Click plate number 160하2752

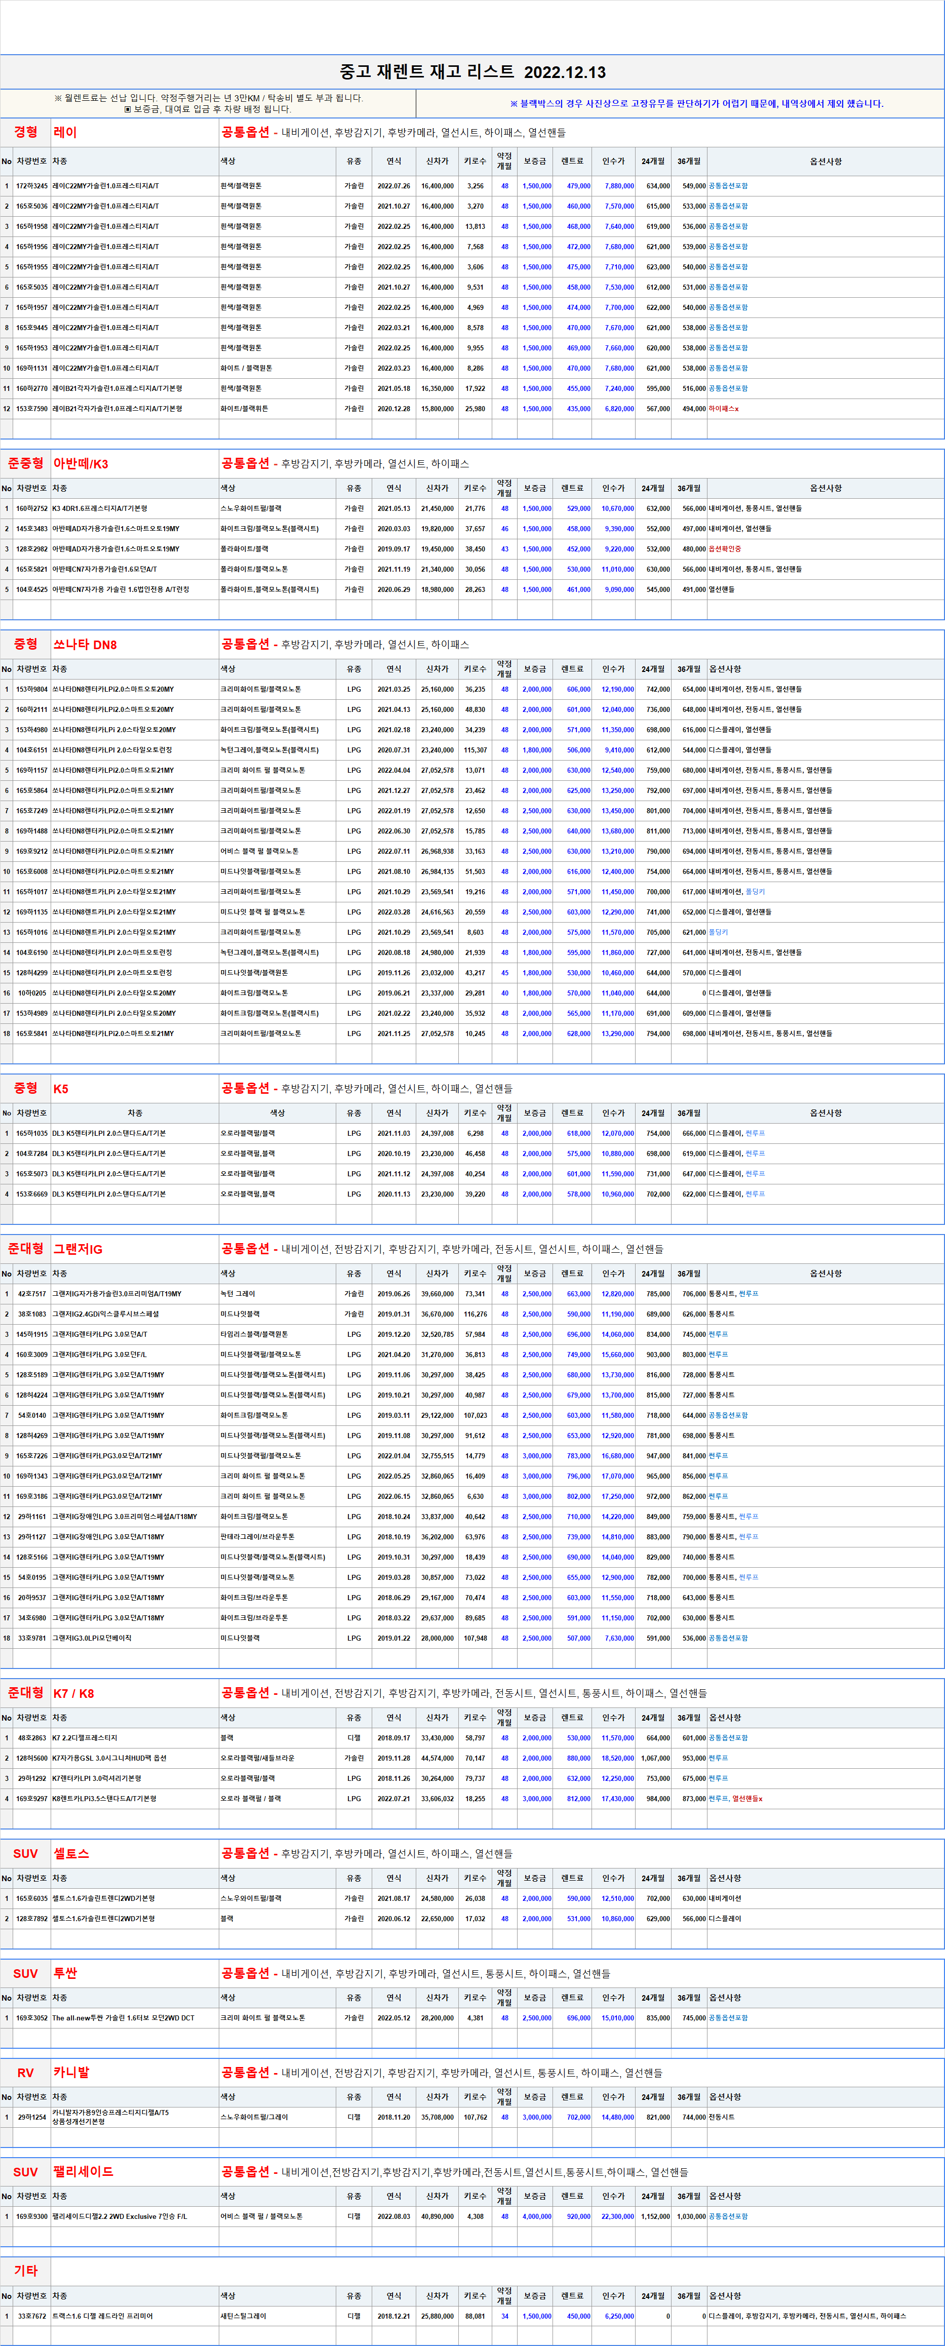click(x=32, y=508)
